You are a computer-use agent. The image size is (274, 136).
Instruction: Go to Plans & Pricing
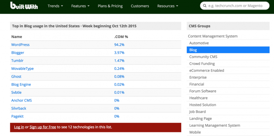(110, 6)
